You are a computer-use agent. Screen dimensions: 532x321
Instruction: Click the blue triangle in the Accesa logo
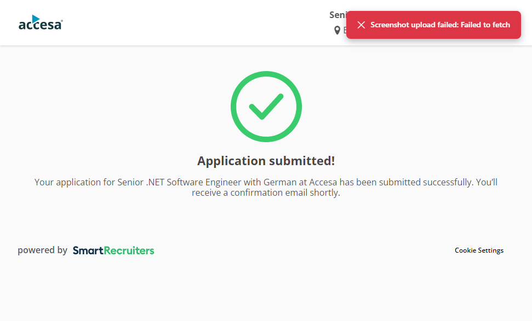[x=36, y=19]
